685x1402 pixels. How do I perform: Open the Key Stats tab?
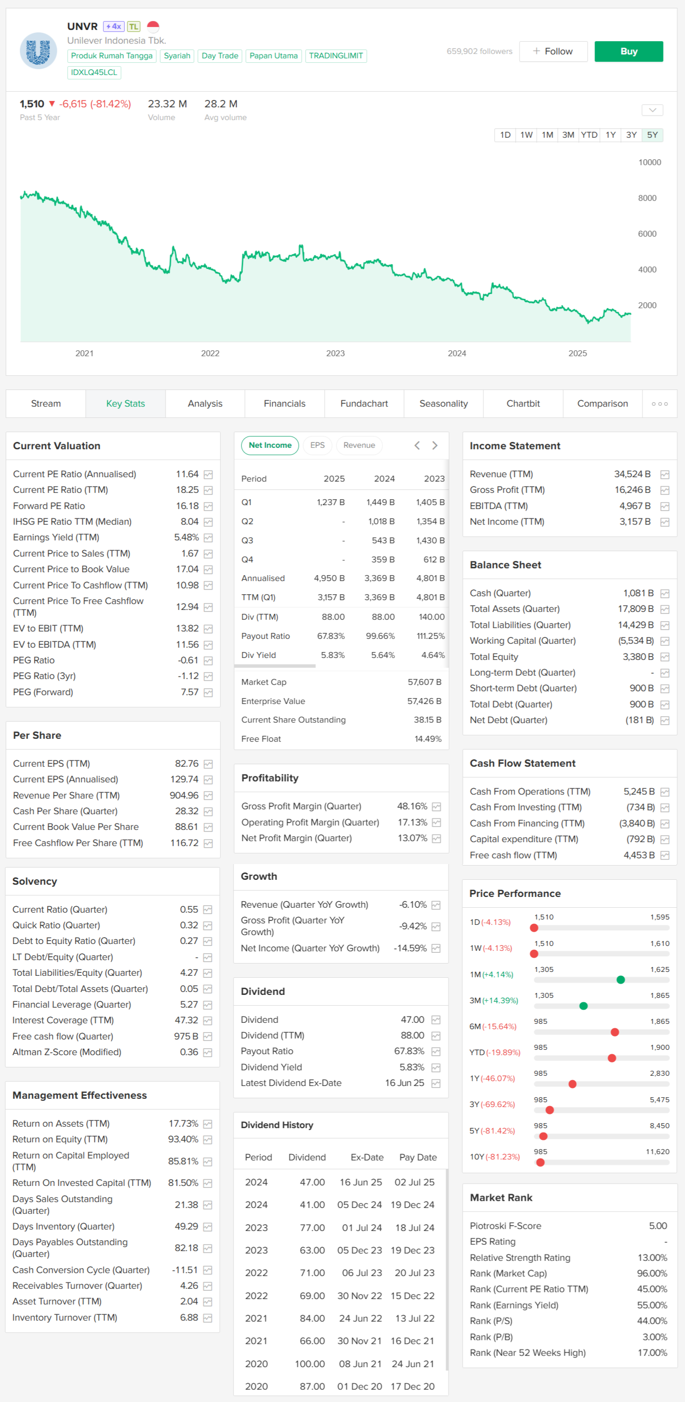(x=126, y=404)
